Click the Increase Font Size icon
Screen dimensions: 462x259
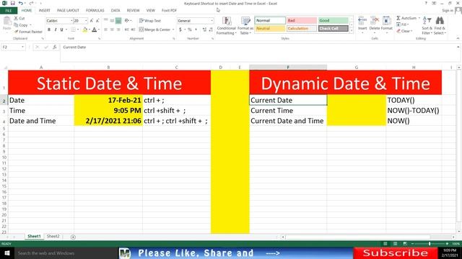[x=92, y=21]
